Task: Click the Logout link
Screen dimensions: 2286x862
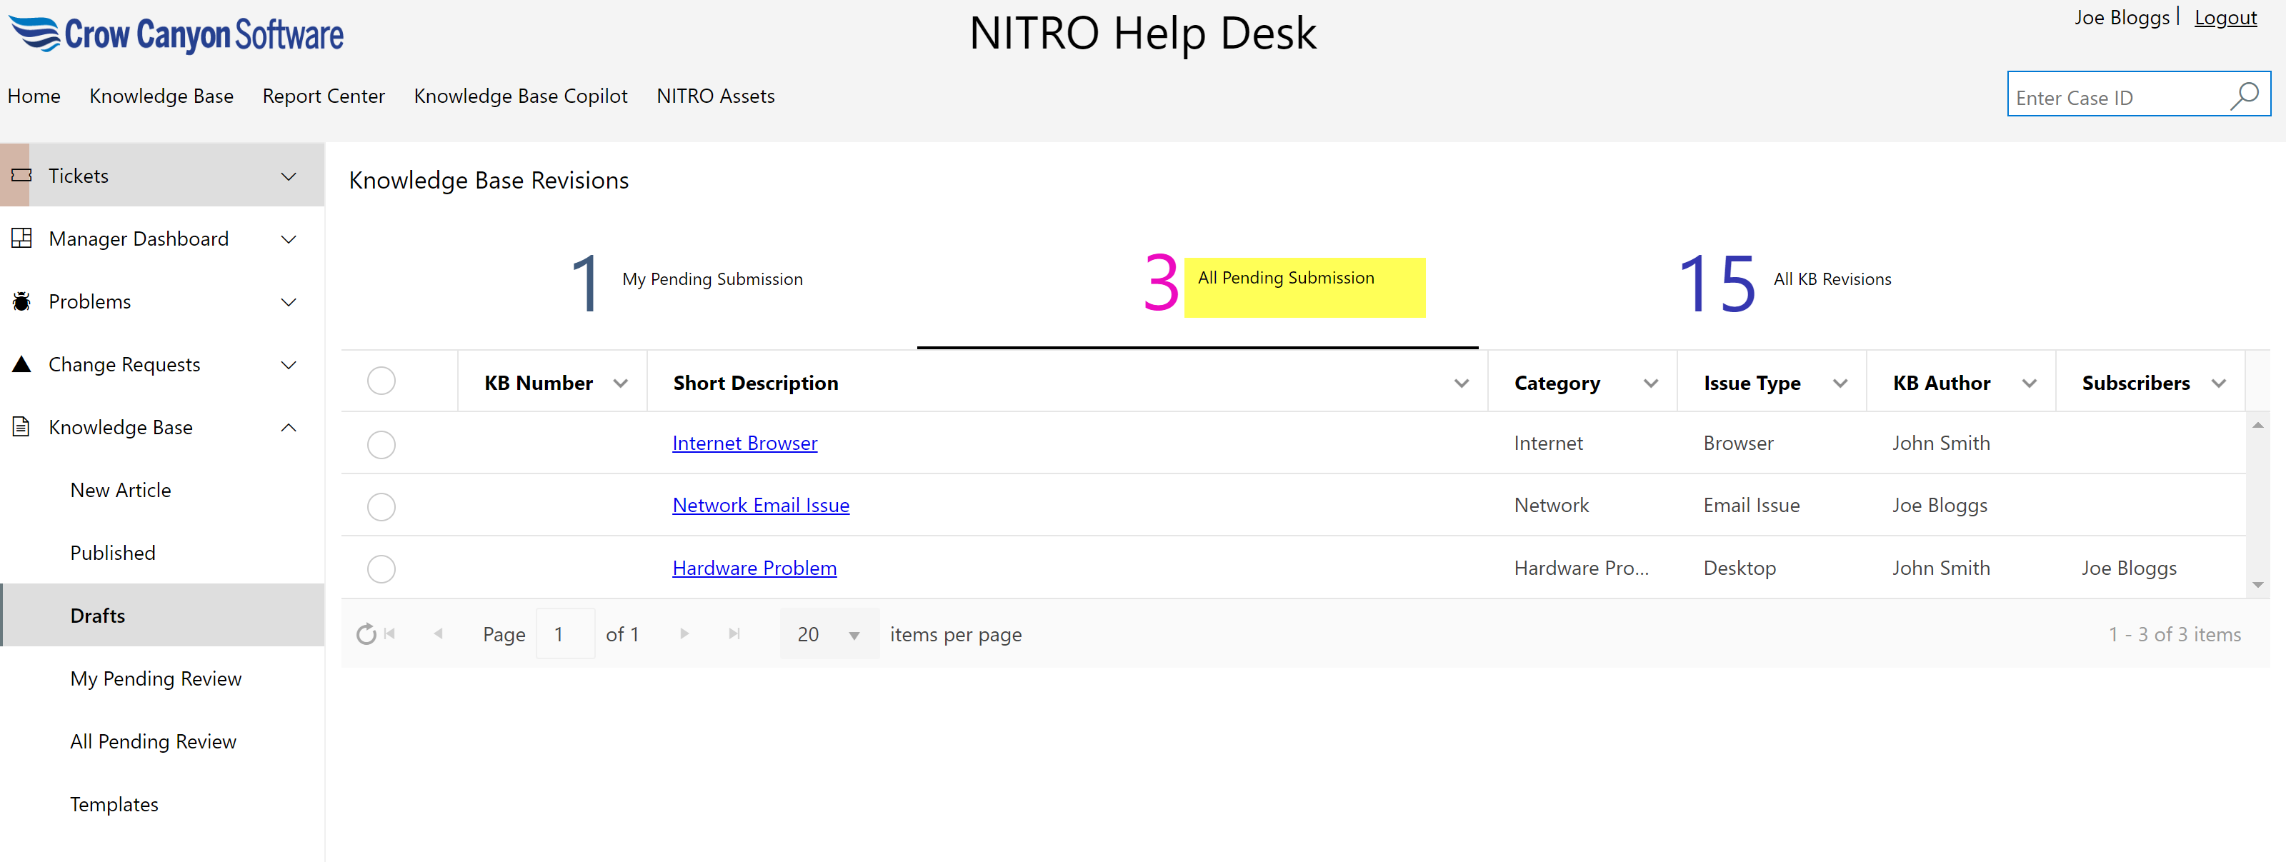Action: (x=2225, y=18)
